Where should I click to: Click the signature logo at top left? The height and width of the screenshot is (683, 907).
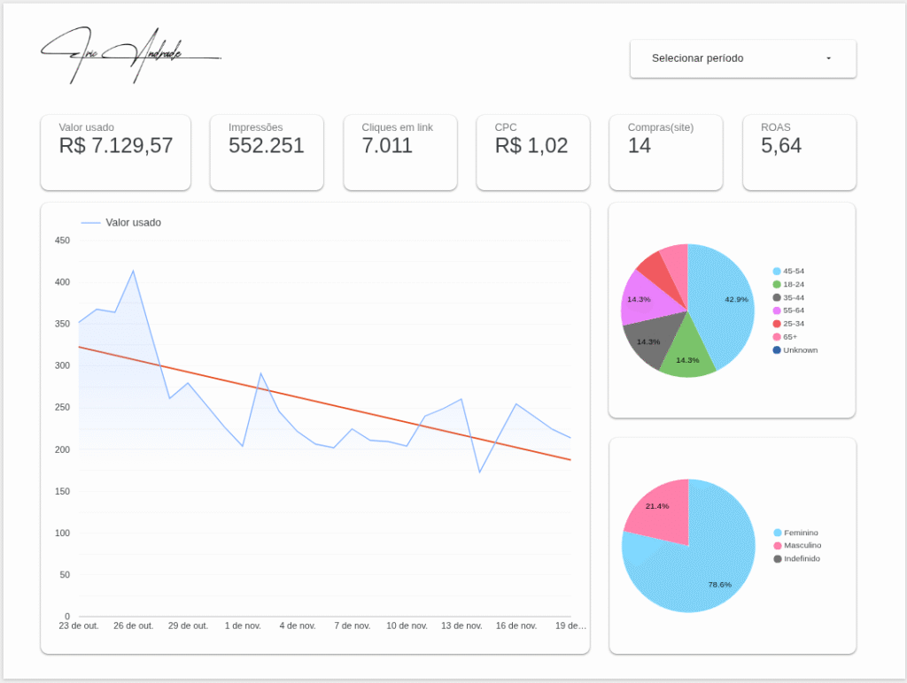click(x=130, y=55)
